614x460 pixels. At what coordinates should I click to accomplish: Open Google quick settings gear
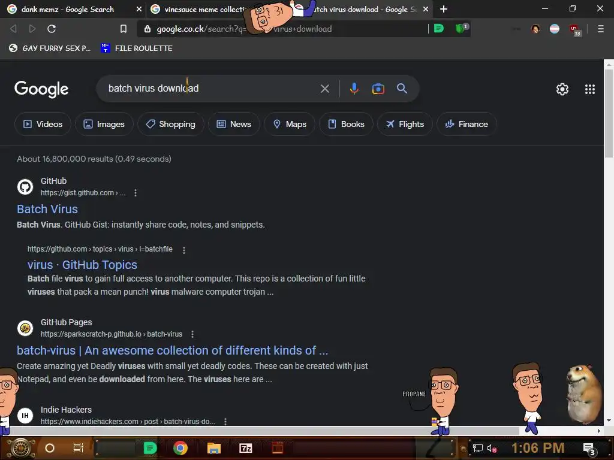562,89
